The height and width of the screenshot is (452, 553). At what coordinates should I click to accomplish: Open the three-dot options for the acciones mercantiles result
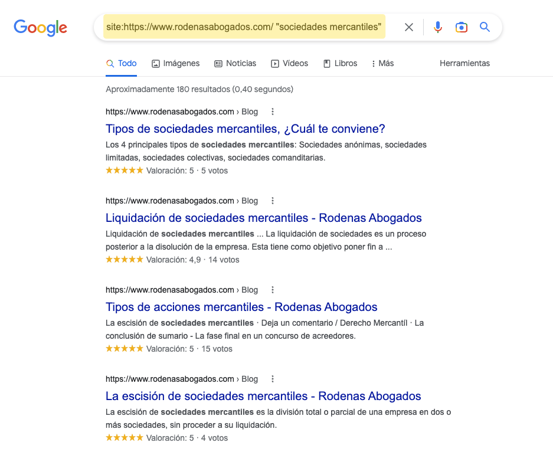(272, 290)
